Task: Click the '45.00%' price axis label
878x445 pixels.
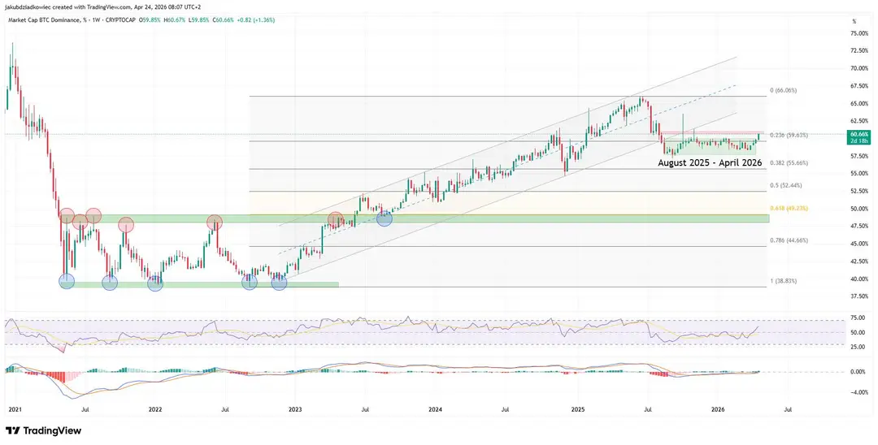Action: (859, 244)
